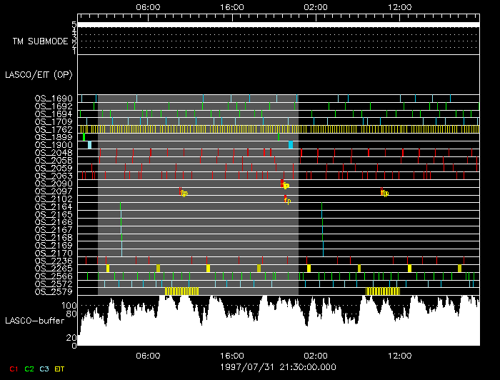Click the cyan block at the shaded edge in OS_1900
Viewport: 500px width, 380px height.
tap(291, 144)
